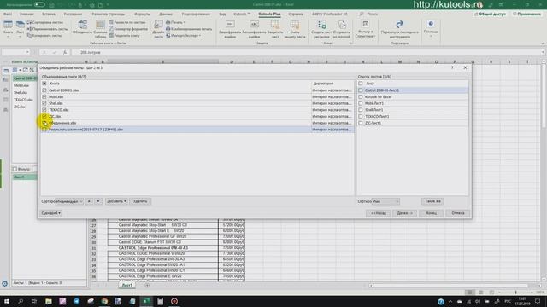Click Разнести по листам in the ribbon
The height and width of the screenshot is (307, 547).
coord(127,22)
